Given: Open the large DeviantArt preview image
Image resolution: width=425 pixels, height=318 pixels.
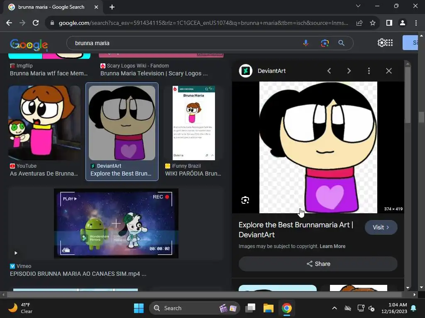Looking at the screenshot, I should [x=318, y=147].
